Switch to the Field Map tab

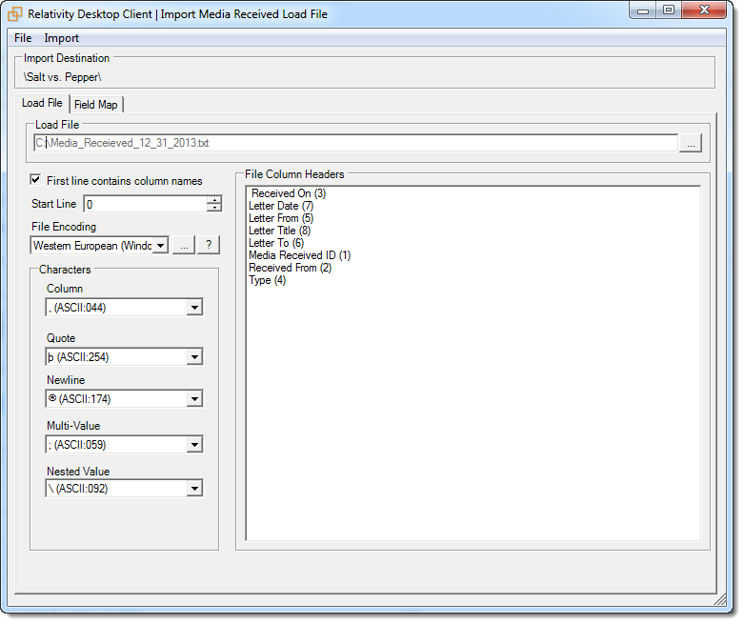click(x=96, y=105)
